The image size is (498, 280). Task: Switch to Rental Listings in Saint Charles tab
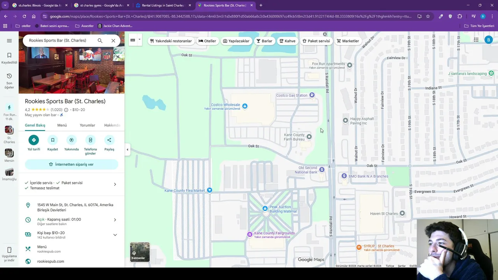click(x=163, y=5)
